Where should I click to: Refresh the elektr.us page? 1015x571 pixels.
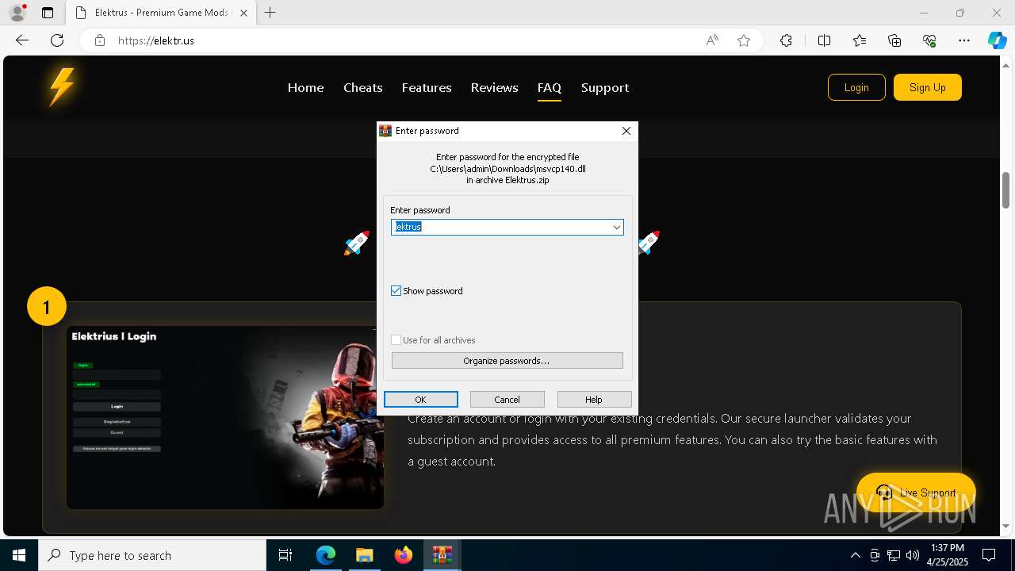click(57, 40)
